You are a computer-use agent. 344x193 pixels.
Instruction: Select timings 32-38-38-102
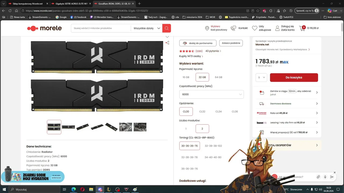[213, 146]
